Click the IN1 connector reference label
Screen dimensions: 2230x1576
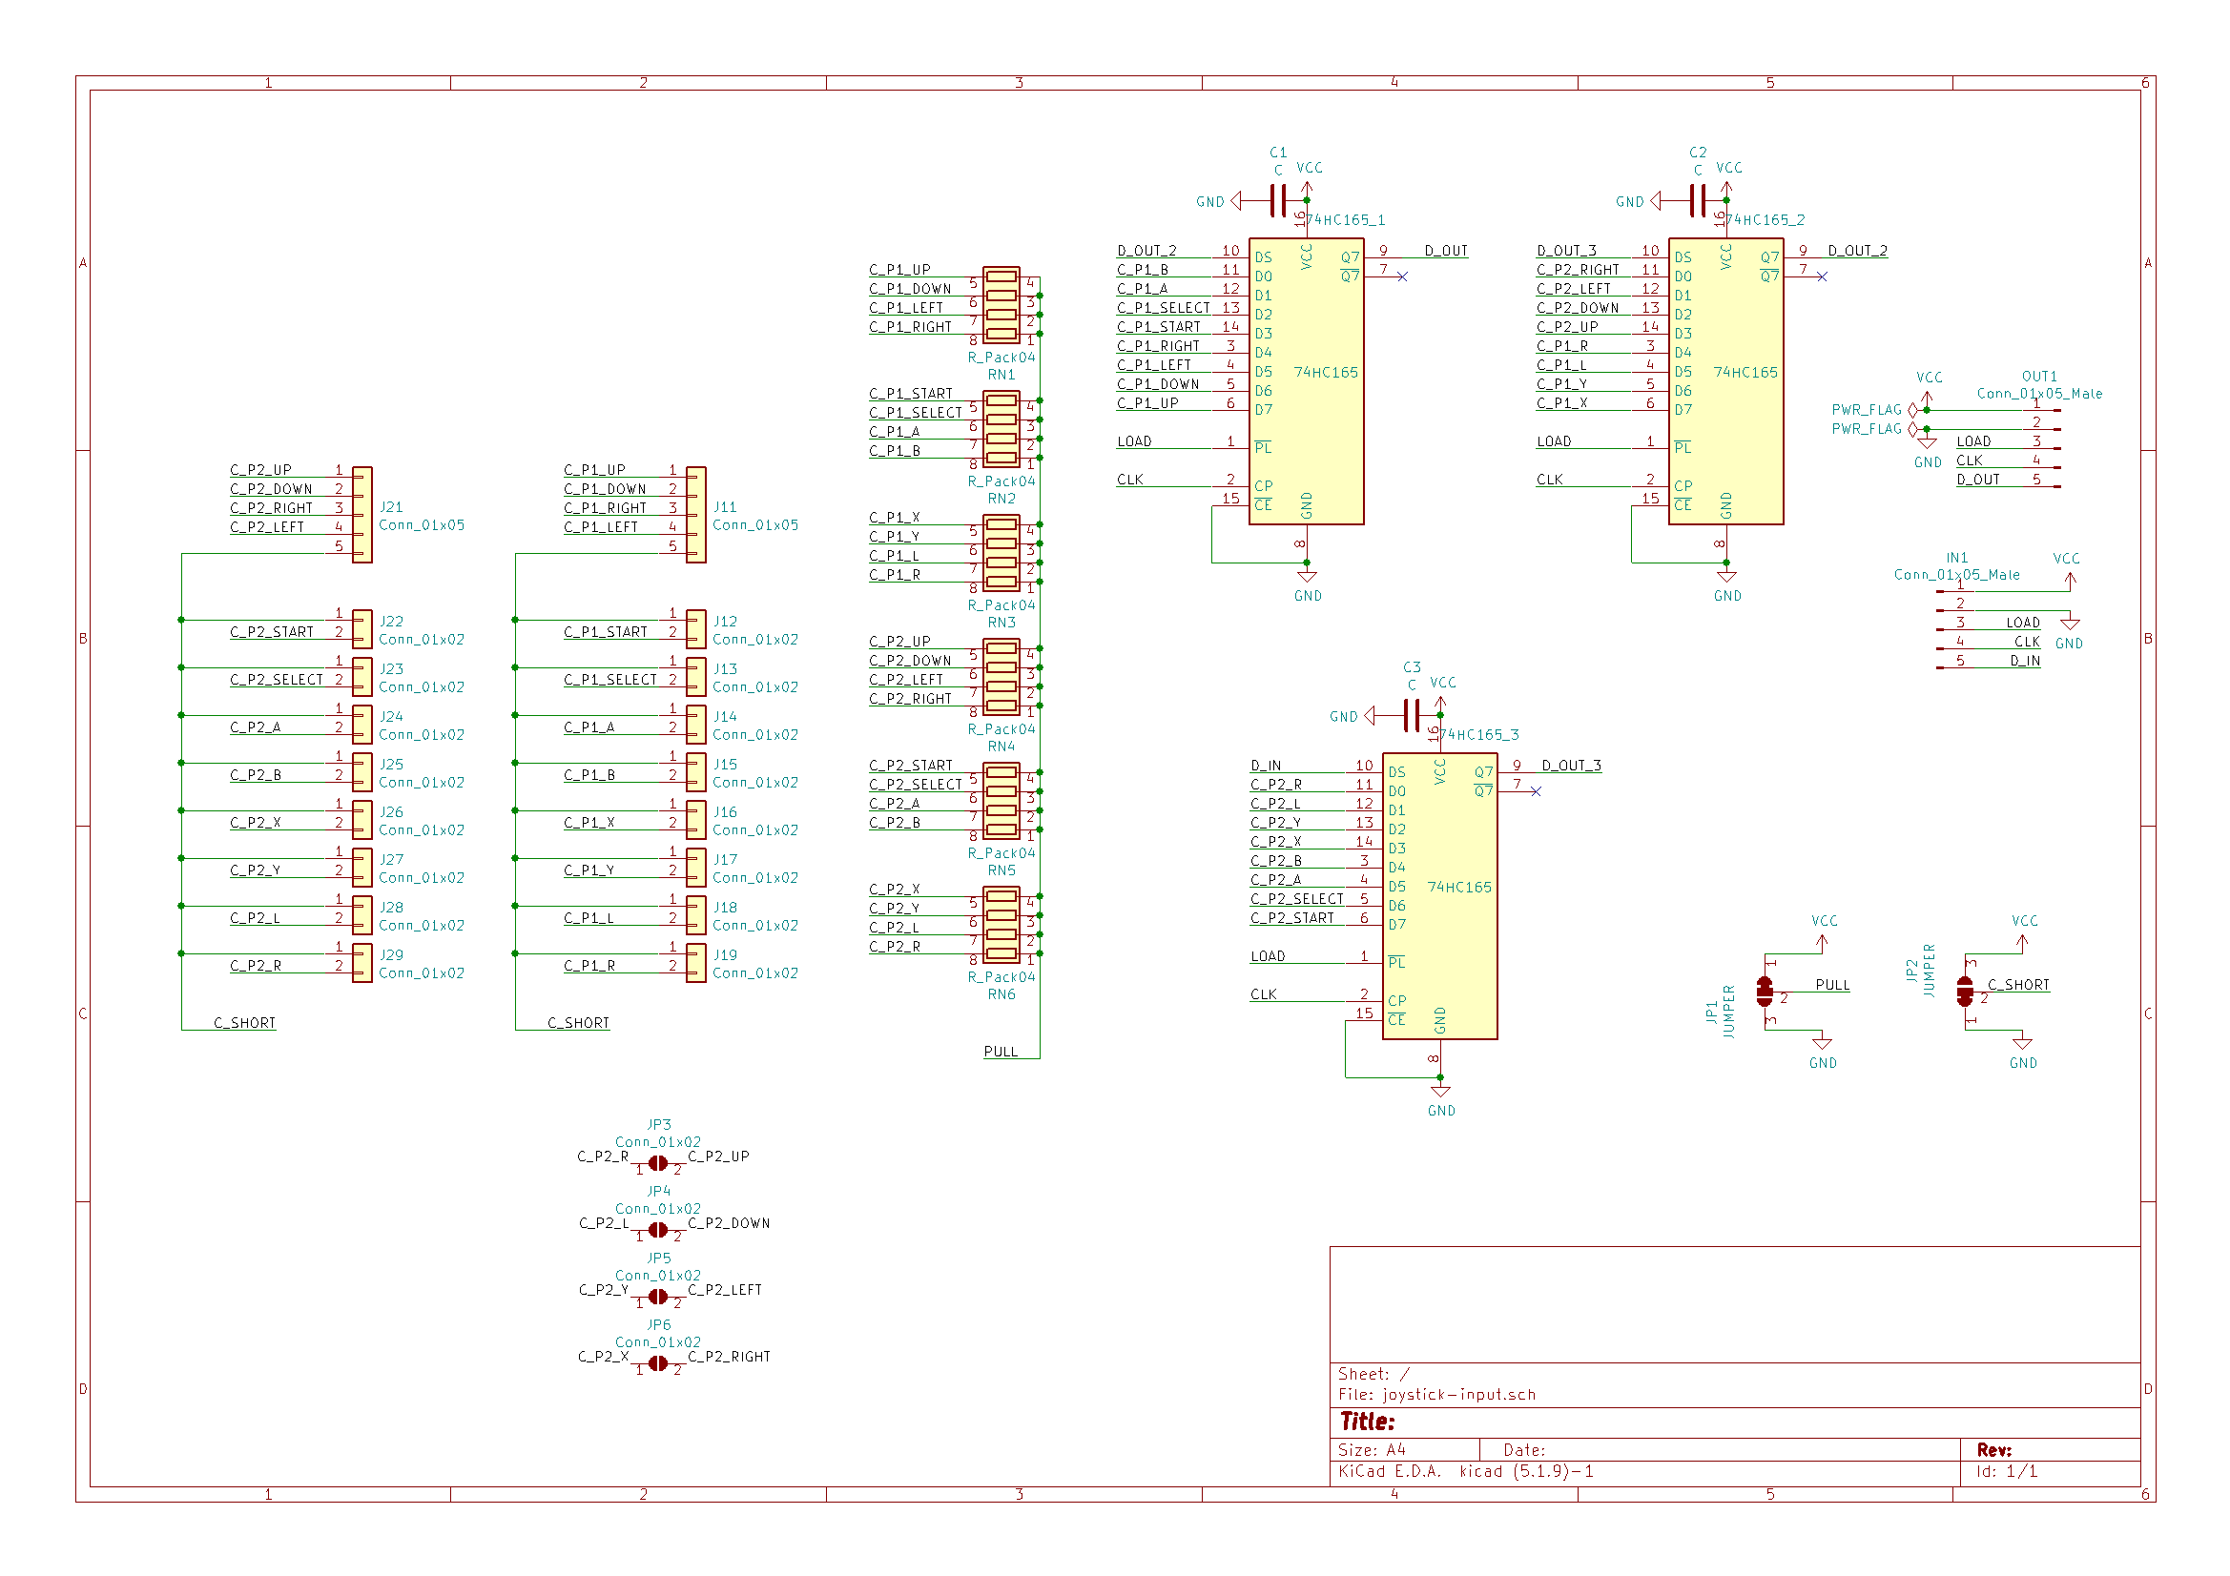point(1957,559)
